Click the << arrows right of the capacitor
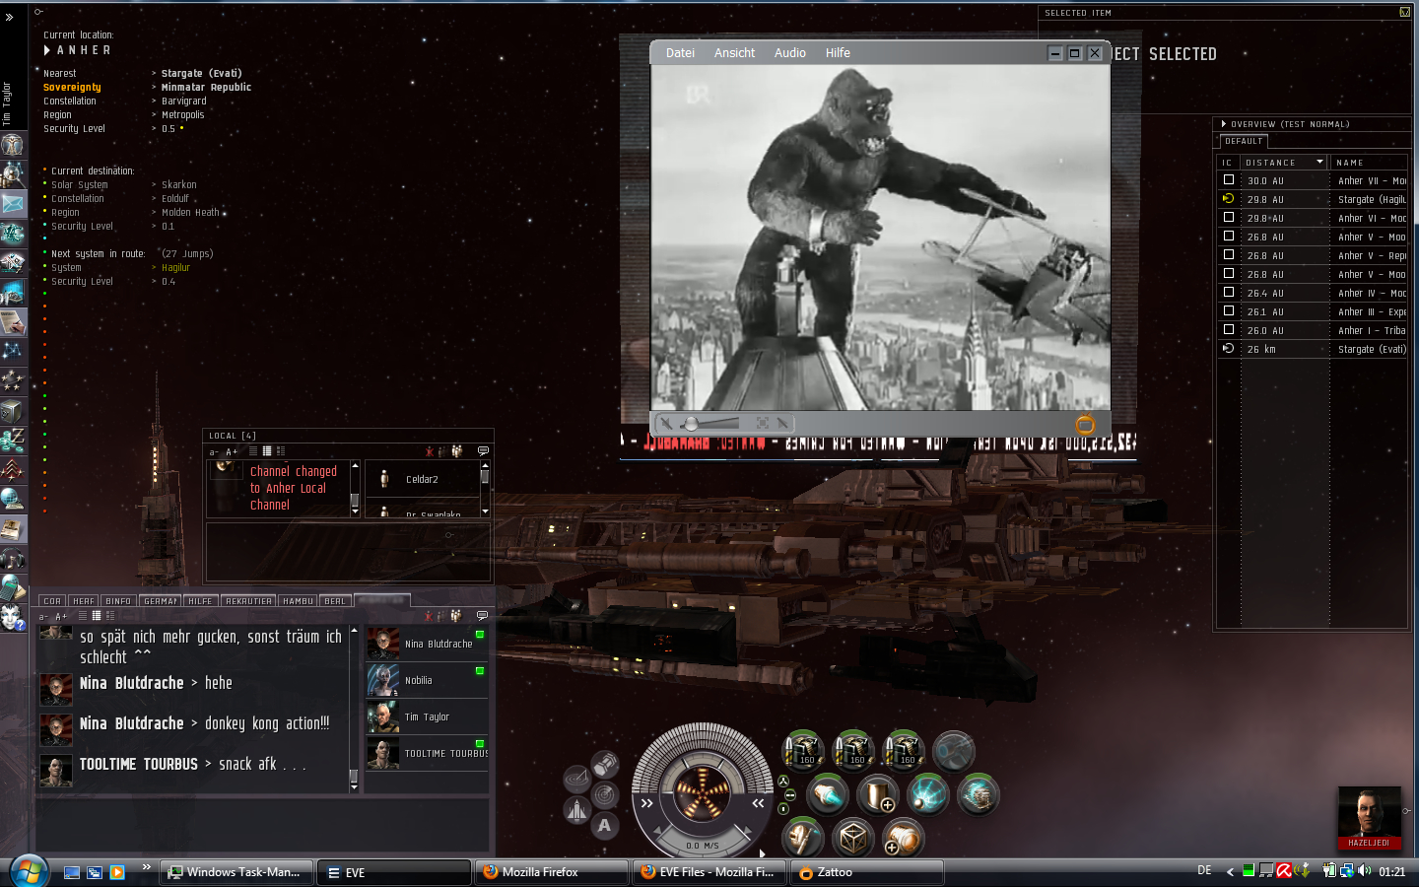Image resolution: width=1419 pixels, height=887 pixels. [759, 803]
